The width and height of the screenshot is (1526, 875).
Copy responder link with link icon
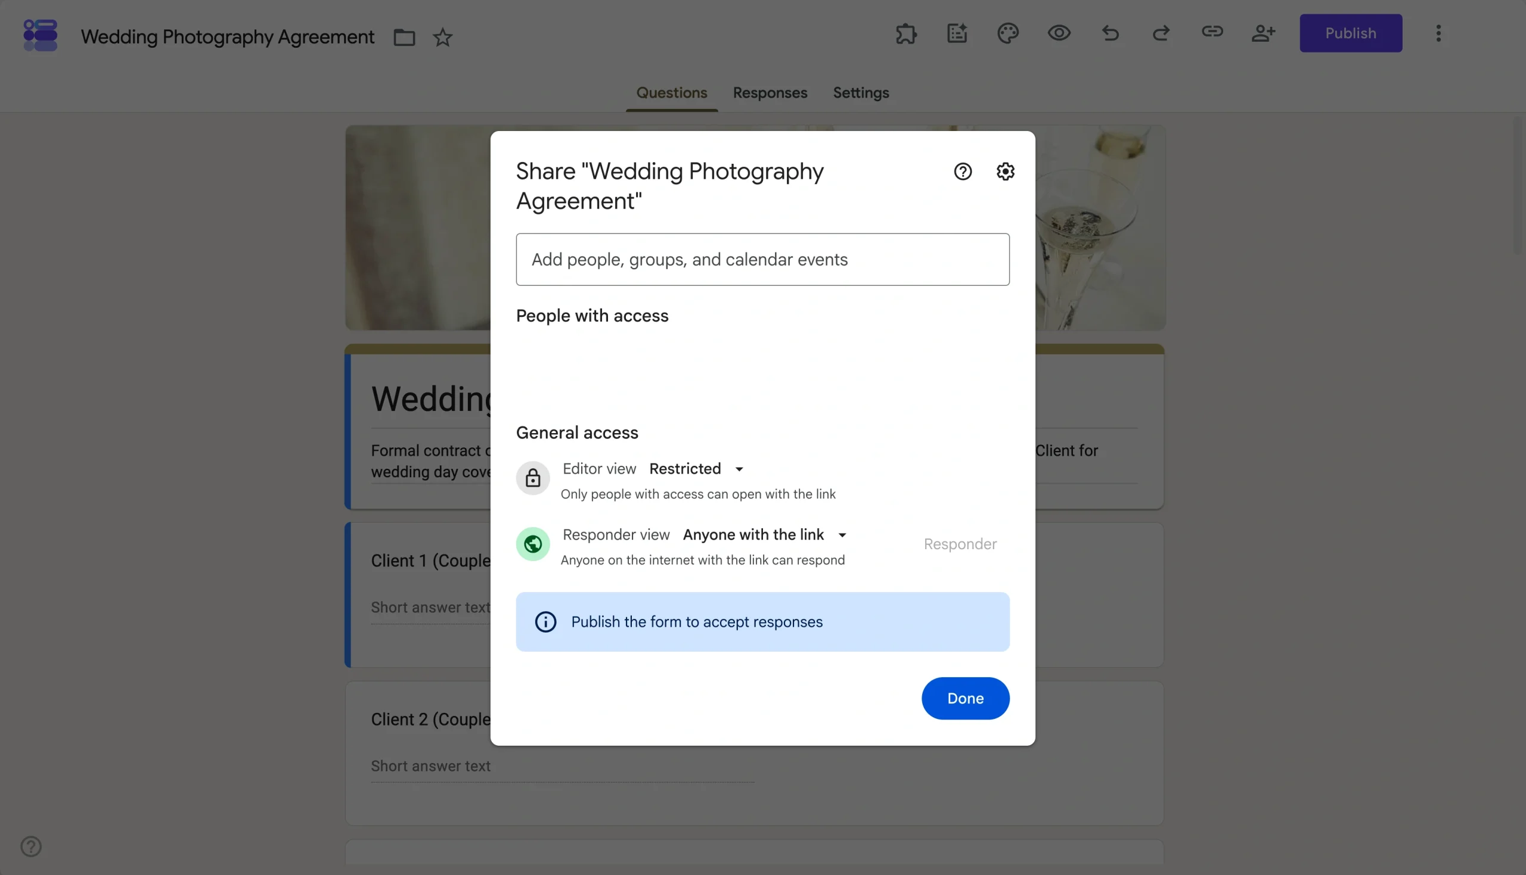pyautogui.click(x=1212, y=32)
